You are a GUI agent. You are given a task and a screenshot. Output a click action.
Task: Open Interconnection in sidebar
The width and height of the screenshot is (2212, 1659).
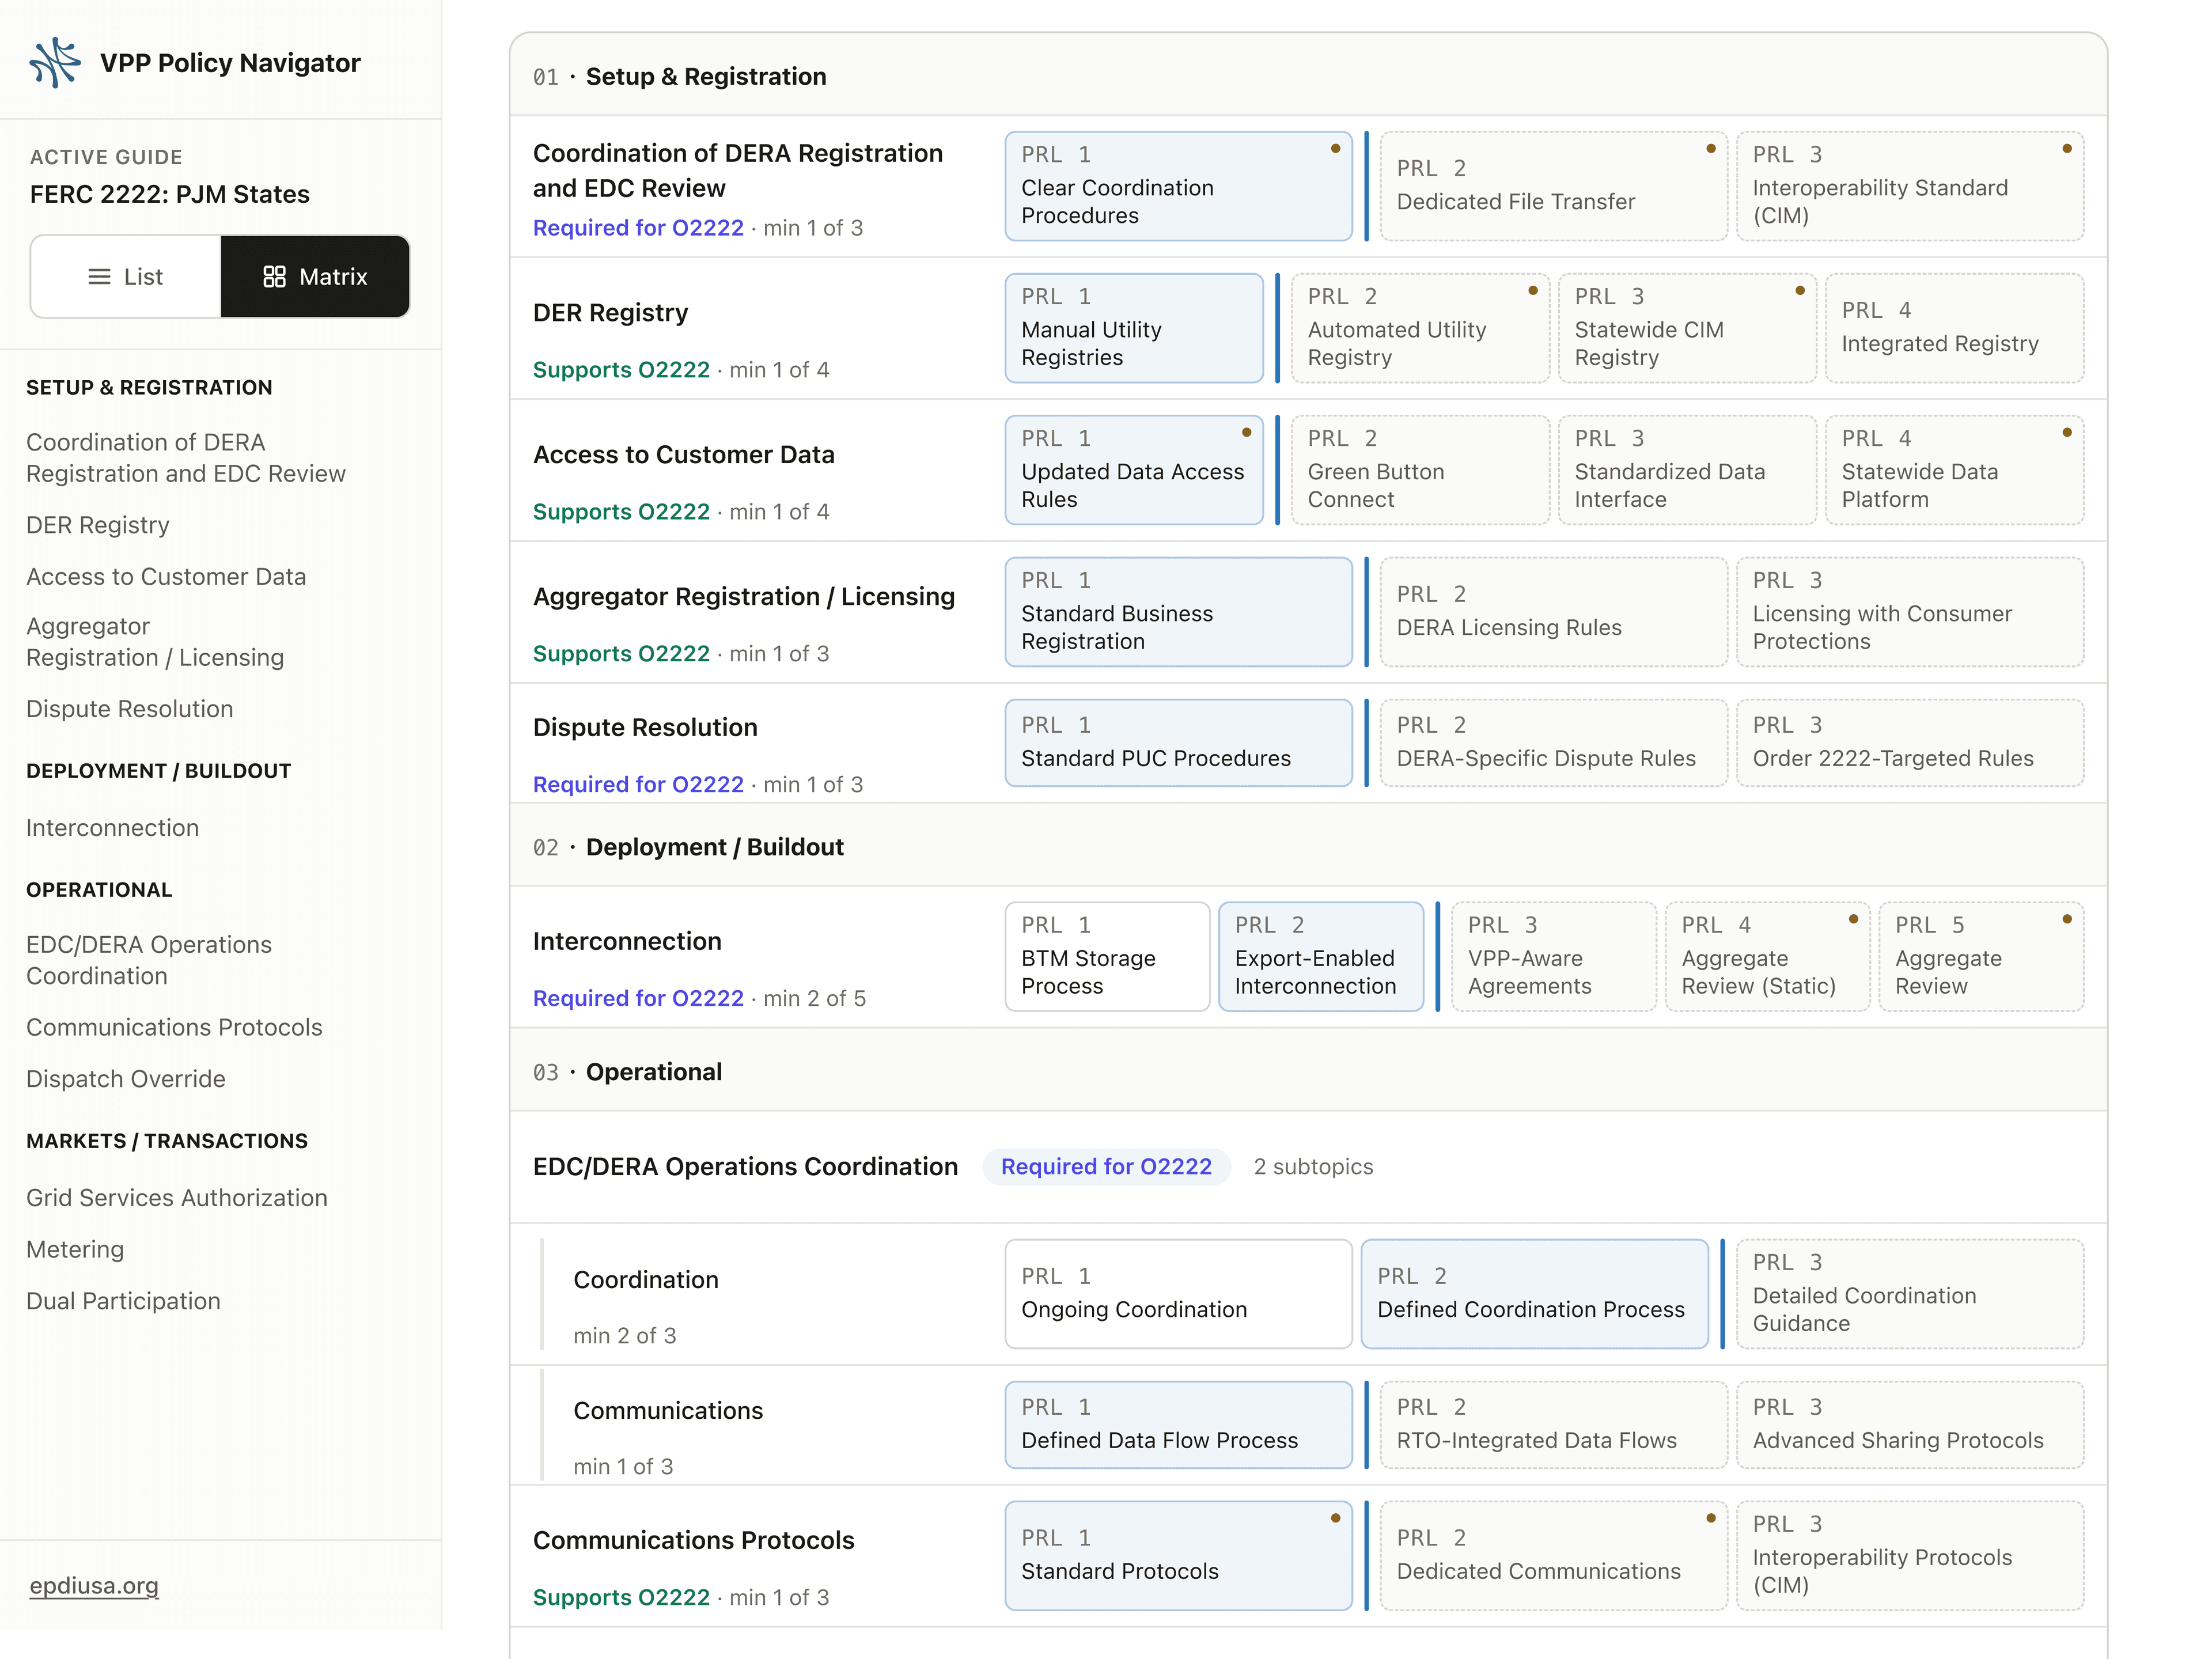coord(113,828)
